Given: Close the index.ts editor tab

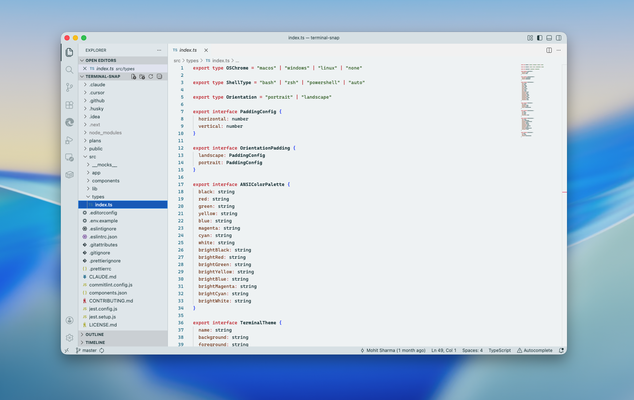Looking at the screenshot, I should [206, 50].
